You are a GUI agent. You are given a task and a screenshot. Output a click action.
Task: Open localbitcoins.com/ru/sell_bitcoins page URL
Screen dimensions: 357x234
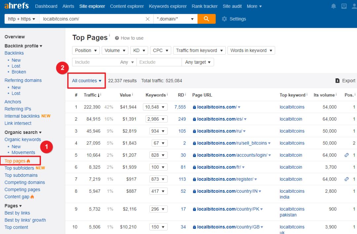pyautogui.click(x=232, y=143)
